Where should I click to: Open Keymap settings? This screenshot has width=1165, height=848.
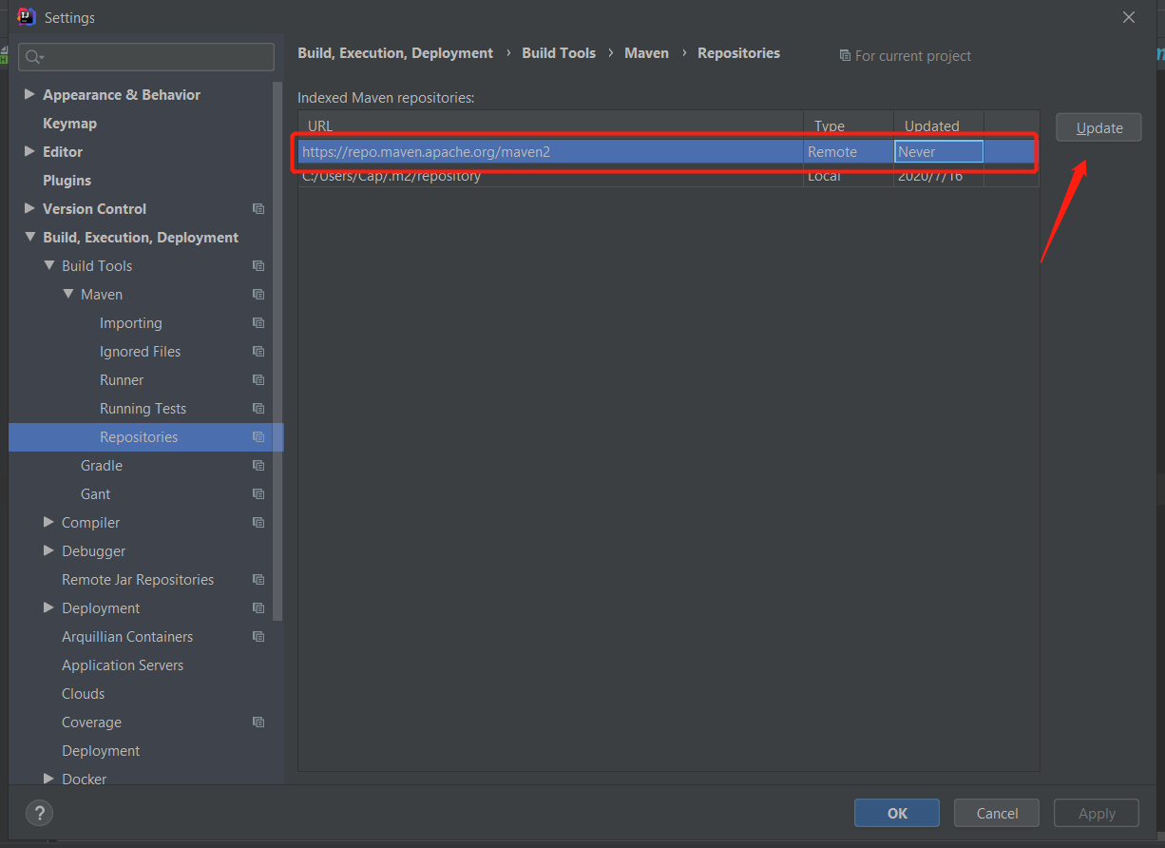69,124
